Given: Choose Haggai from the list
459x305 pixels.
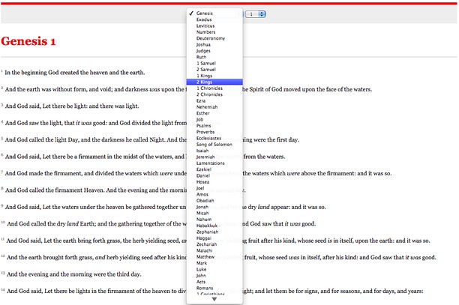Looking at the screenshot, I should 214,238.
